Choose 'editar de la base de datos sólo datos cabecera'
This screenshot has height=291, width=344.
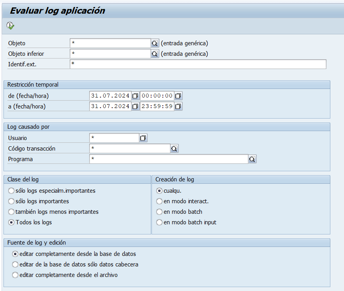point(15,264)
